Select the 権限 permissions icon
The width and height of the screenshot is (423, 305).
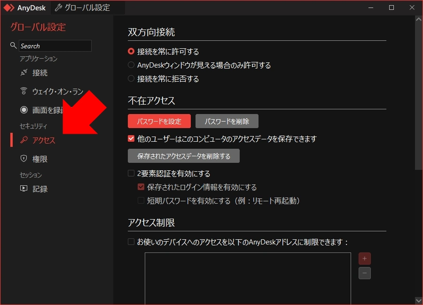point(23,159)
